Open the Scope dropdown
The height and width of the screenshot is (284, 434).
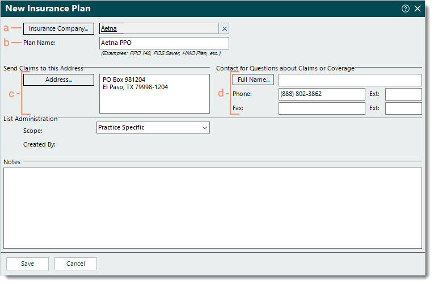153,128
